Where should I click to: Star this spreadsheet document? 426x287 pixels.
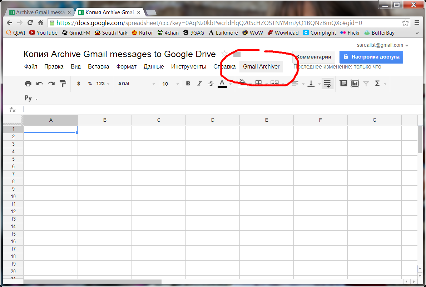tap(224, 54)
